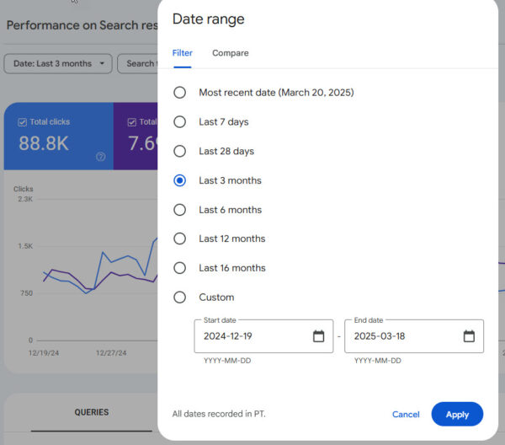Select Most recent date (March 20, 2025) radio

pos(180,93)
